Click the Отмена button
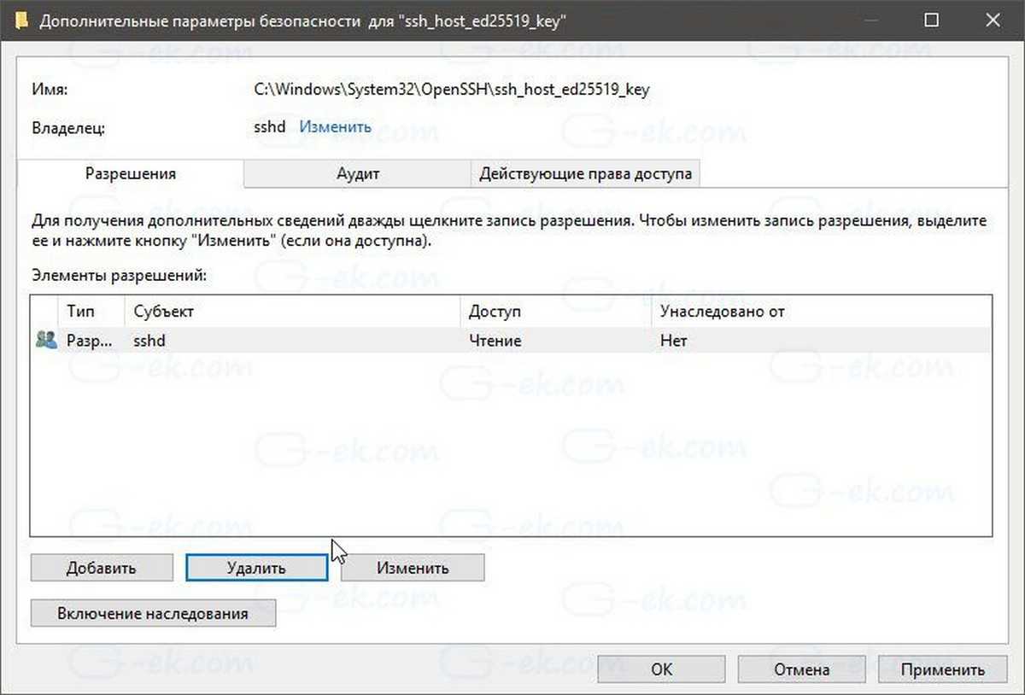 801,669
